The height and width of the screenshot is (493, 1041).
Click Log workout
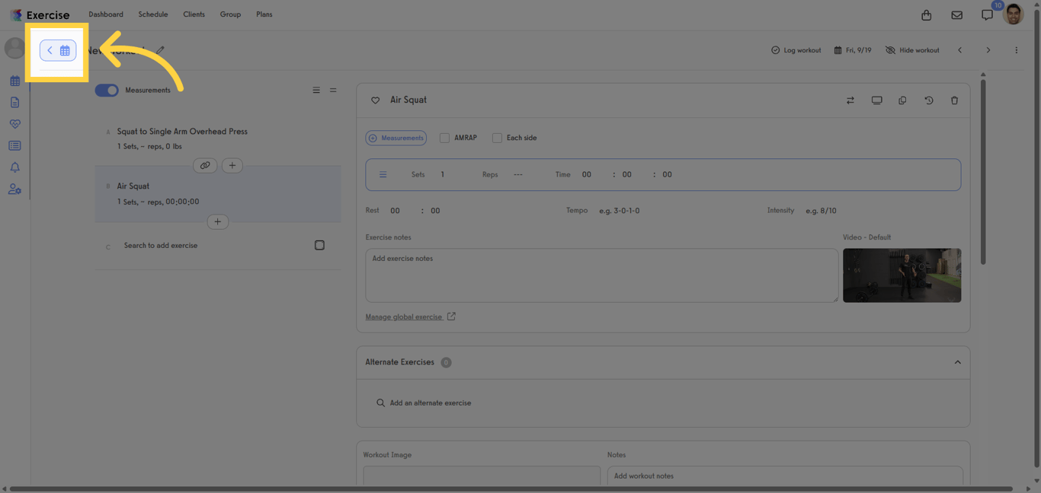click(x=796, y=50)
